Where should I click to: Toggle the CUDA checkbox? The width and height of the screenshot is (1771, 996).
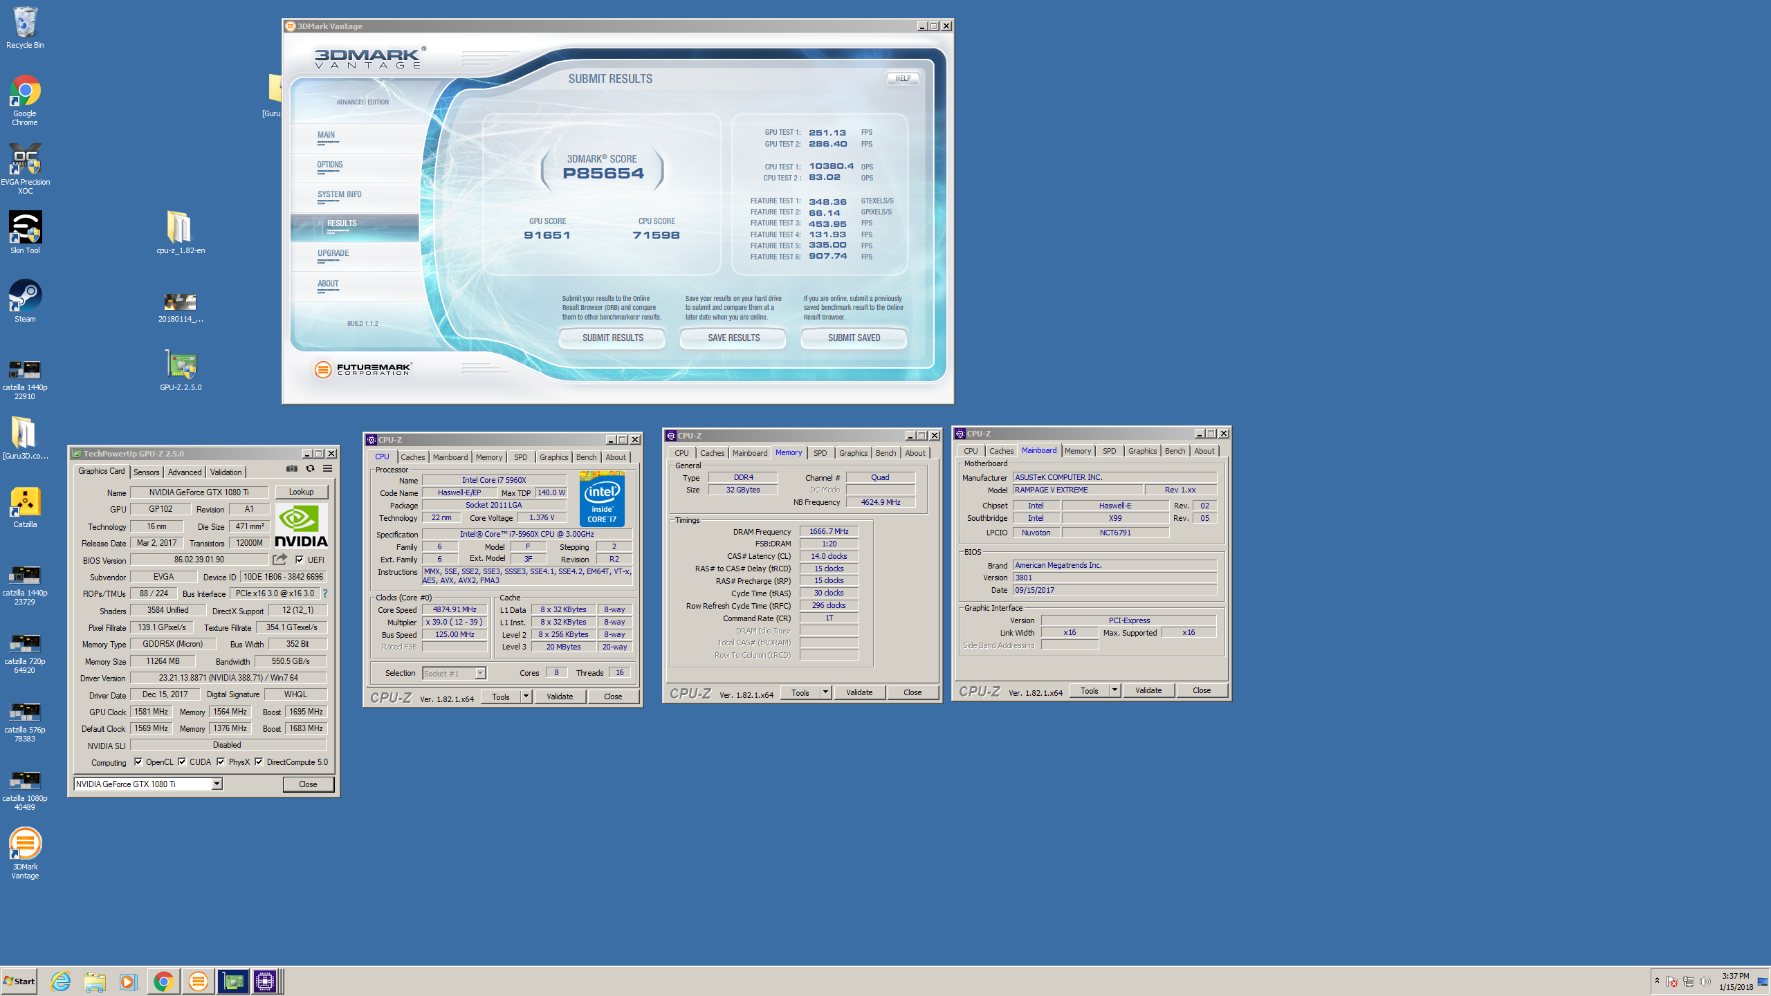coord(182,762)
